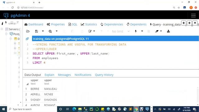The width and height of the screenshot is (199, 112).
Task: Click the Edit pencil icon
Action: pos(90,31)
